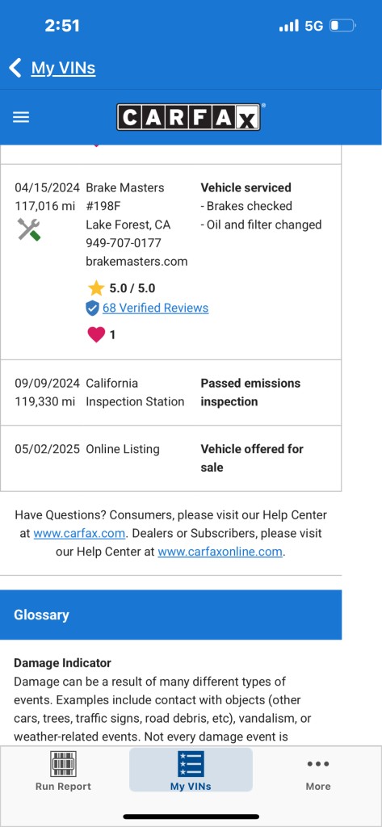The height and width of the screenshot is (827, 382).
Task: Tap the back chevron beside My VINs
Action: pyautogui.click(x=15, y=68)
